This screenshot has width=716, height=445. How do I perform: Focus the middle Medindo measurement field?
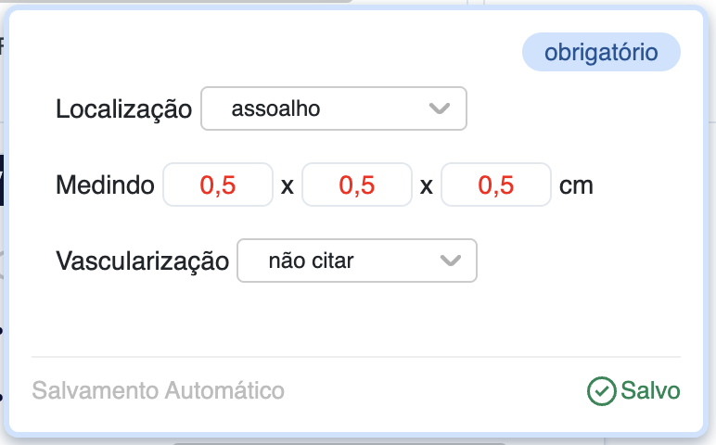pos(357,185)
